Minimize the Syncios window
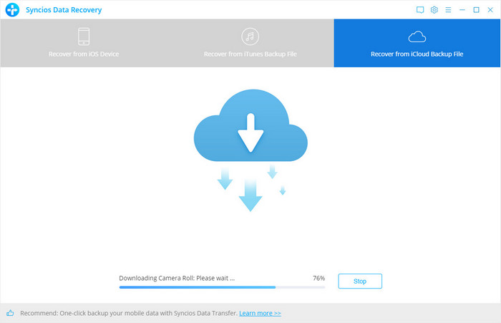 coord(462,10)
